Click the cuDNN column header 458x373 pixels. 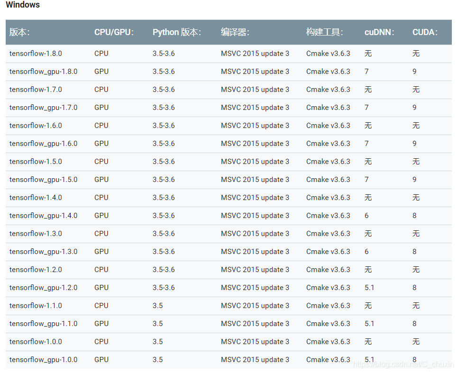point(379,32)
